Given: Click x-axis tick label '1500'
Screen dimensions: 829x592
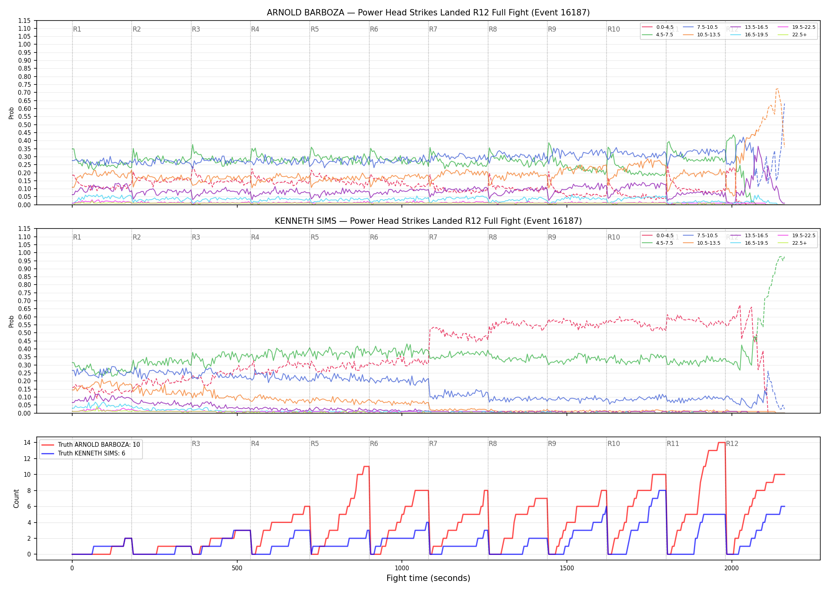Looking at the screenshot, I should pos(567,568).
